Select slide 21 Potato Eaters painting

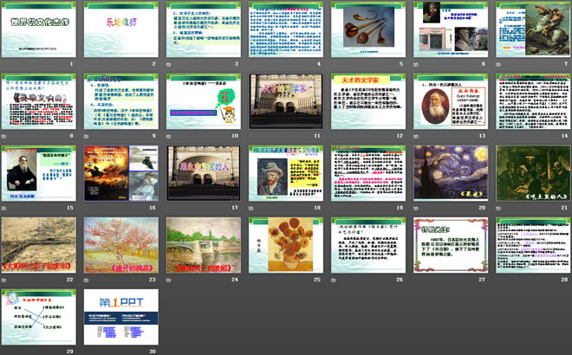533,173
